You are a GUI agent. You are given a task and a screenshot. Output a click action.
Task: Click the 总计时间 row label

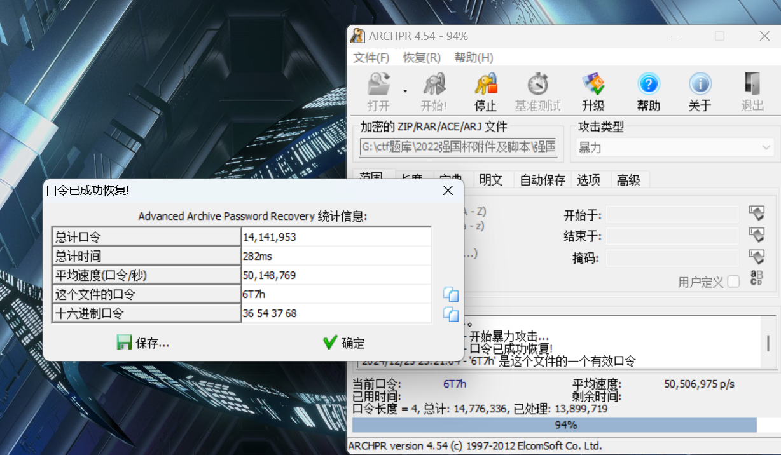pyautogui.click(x=146, y=256)
